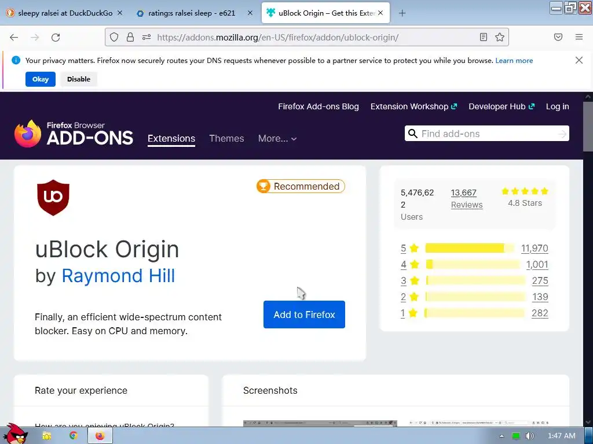Submit search with the arrow icon
Screen dimensions: 593x444
562,134
